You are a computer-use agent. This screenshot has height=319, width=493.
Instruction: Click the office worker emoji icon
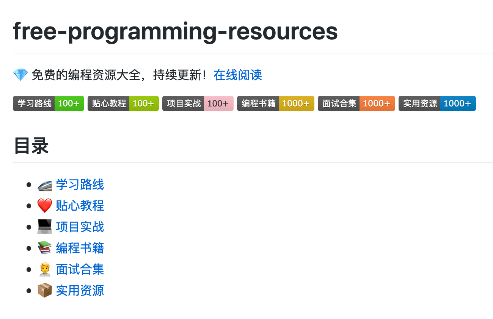44,269
